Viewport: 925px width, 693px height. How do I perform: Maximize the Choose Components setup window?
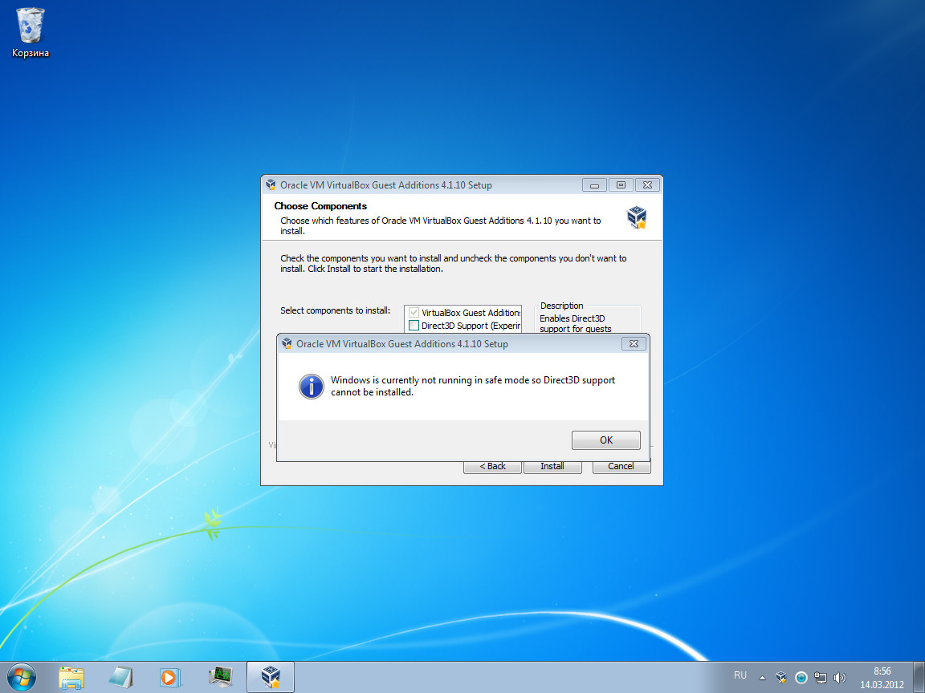click(x=621, y=185)
